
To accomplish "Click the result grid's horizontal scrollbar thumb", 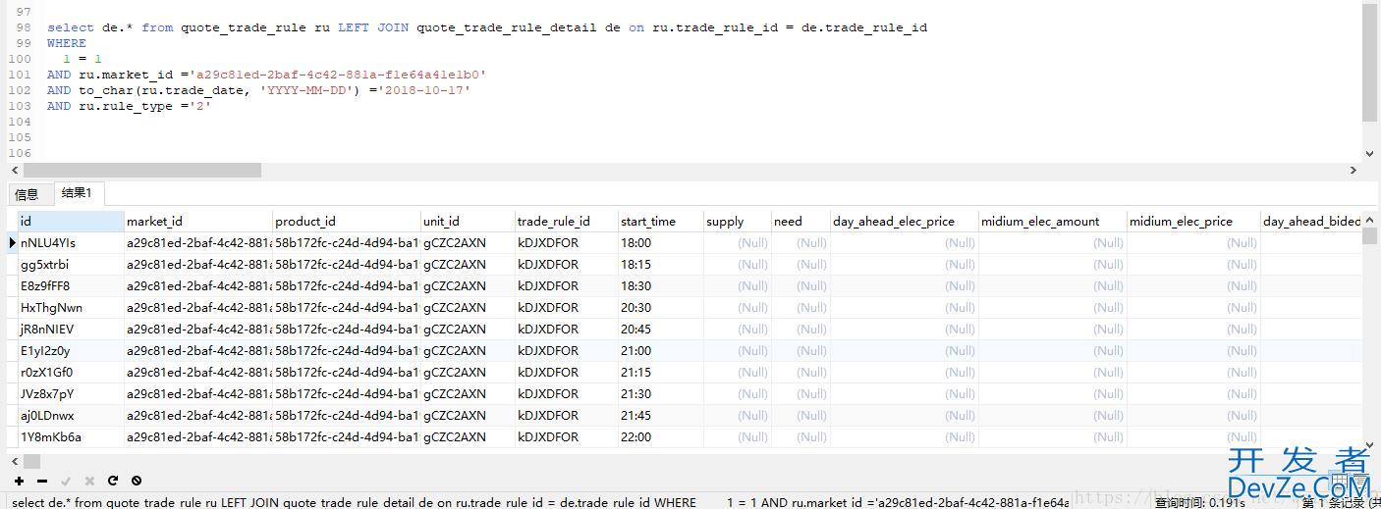I will (x=32, y=461).
